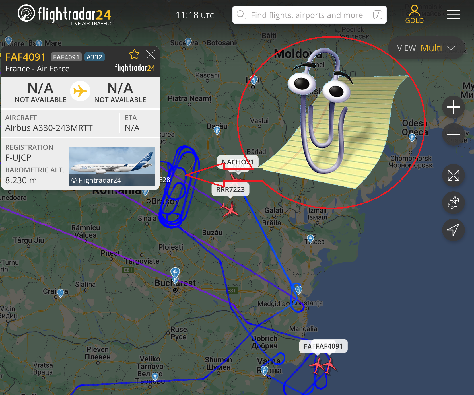Expand the VIEW Multi dropdown
This screenshot has width=474, height=395.
(x=426, y=48)
